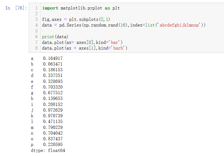Viewport: 224px width, 156px height.
Task: Click output value 0.790229 for m
Action: (53, 127)
